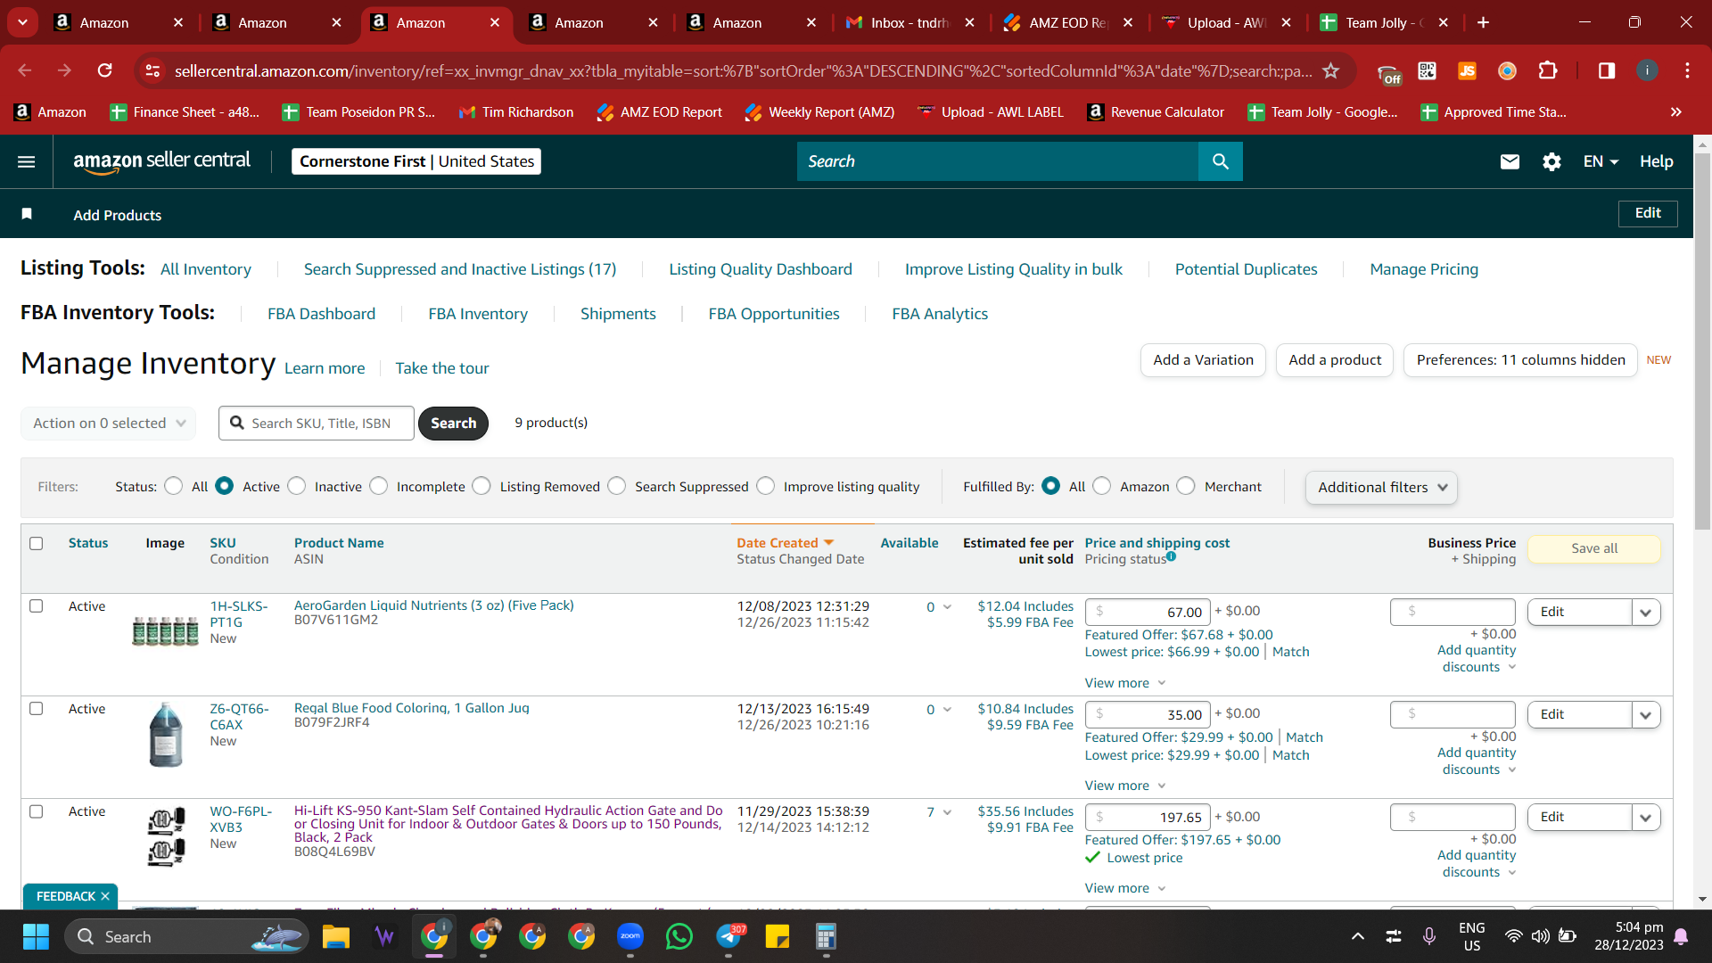Open Windows Start menu

[36, 936]
